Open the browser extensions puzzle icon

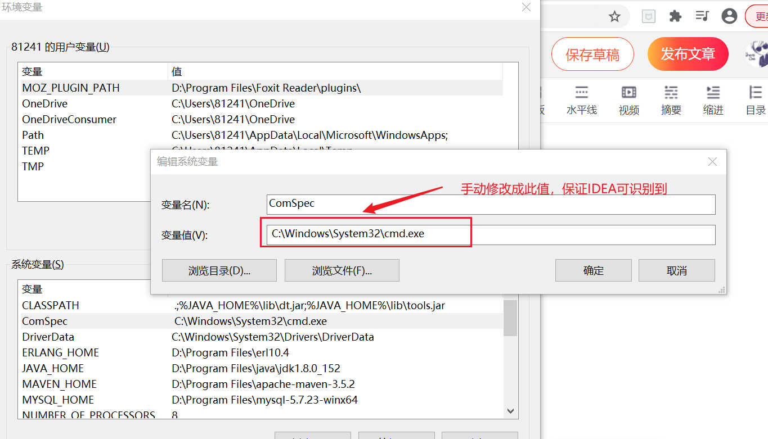pos(675,16)
